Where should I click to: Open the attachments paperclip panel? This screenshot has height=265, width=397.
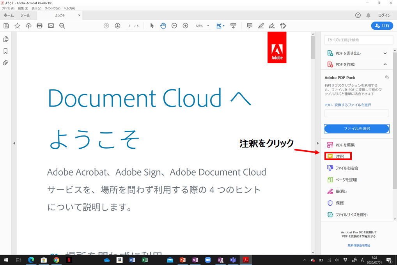coord(5,62)
